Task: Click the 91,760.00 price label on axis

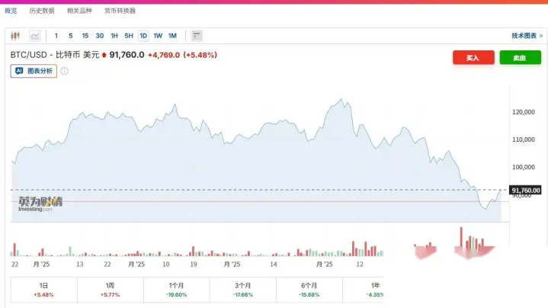Action: 525,190
